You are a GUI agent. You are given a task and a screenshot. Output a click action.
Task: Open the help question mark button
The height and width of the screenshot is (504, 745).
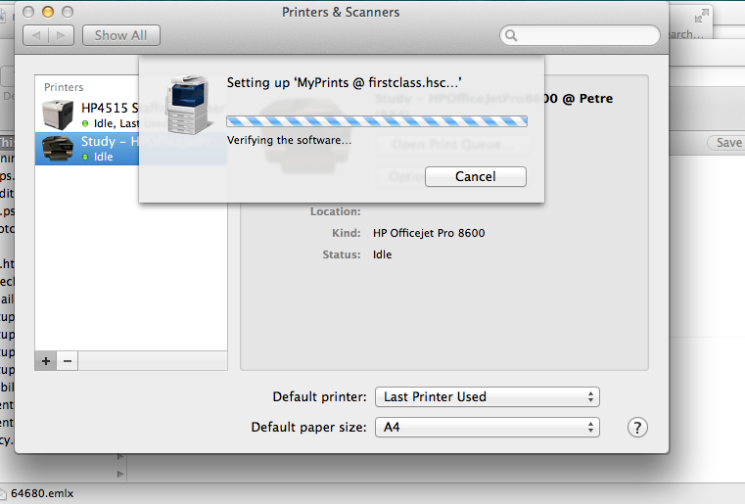pyautogui.click(x=637, y=428)
